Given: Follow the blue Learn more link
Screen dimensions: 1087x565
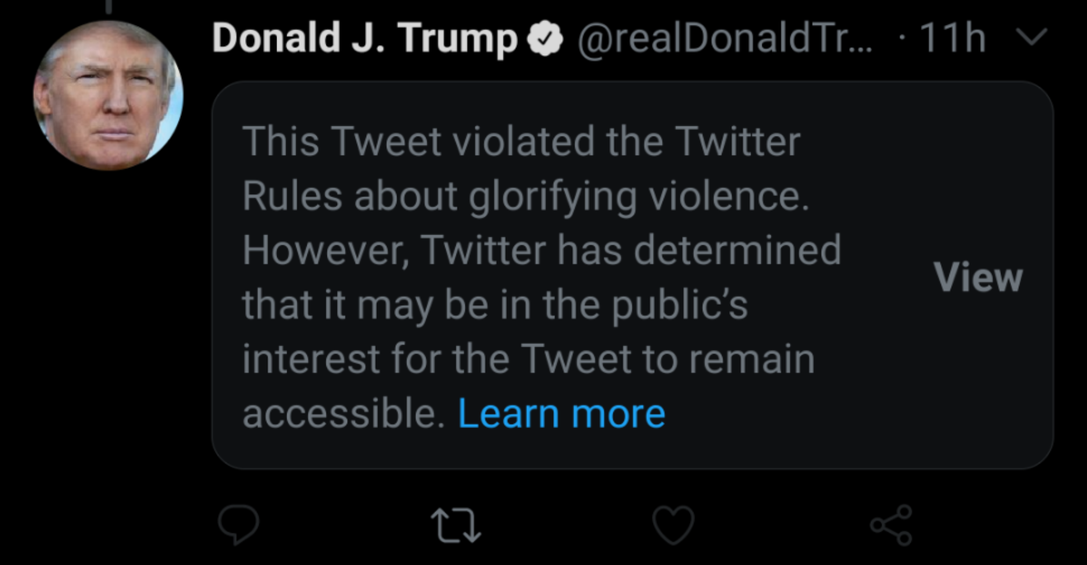Looking at the screenshot, I should pos(561,413).
